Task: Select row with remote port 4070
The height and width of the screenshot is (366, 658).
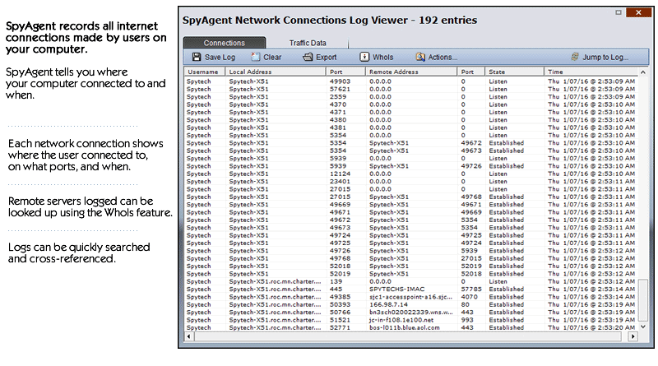Action: pos(411,297)
